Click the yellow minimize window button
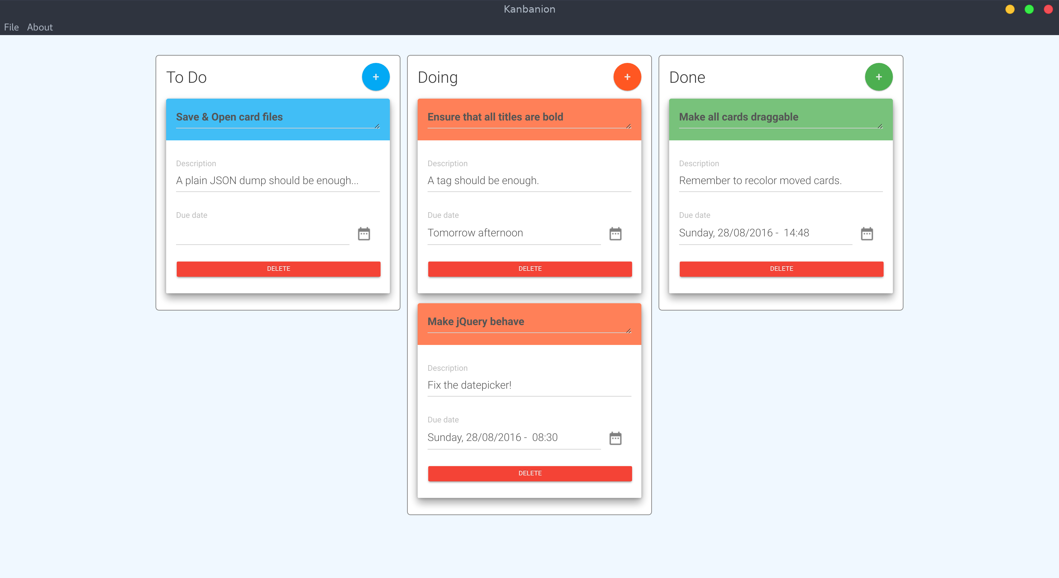 pyautogui.click(x=1010, y=9)
